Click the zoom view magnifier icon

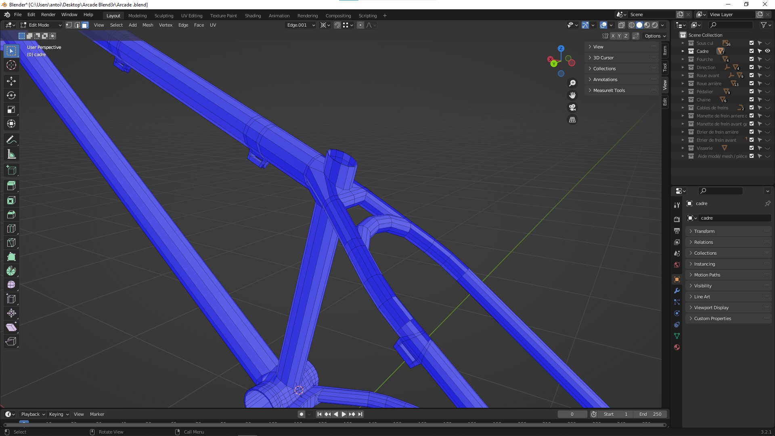coord(572,83)
